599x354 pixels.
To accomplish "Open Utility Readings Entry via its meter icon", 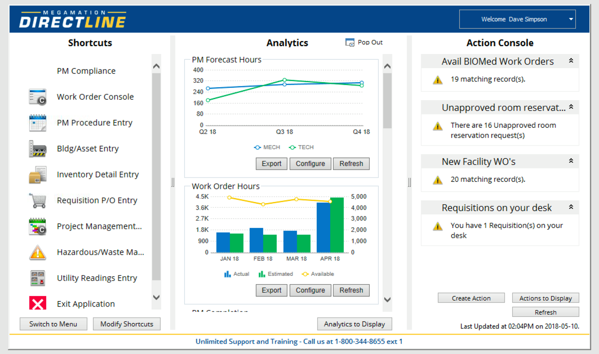I will pos(37,278).
